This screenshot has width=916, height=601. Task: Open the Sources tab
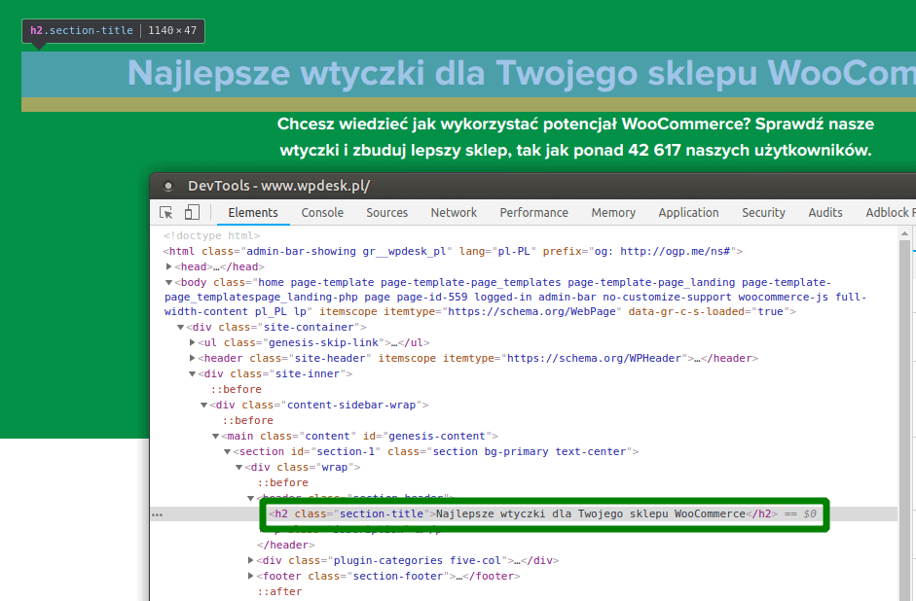(386, 212)
